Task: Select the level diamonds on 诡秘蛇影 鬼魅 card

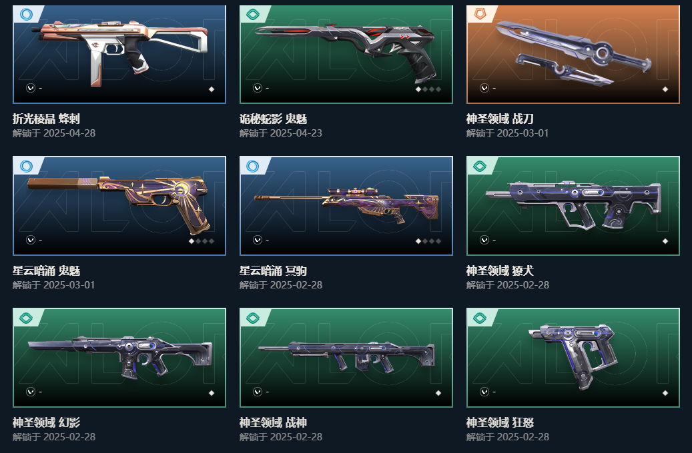Action: pos(428,89)
